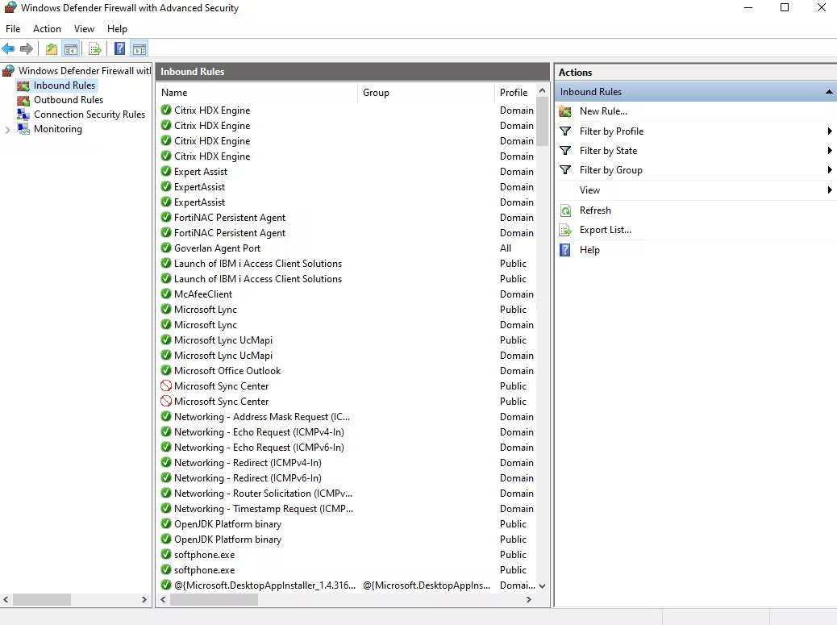The height and width of the screenshot is (625, 837).
Task: Click the Forward arrow toolbar icon
Action: tap(27, 49)
